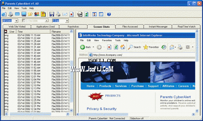Select the 03/14/2006 12:16 PM entry
This screenshot has width=203, height=121.
pyautogui.click(x=37, y=92)
